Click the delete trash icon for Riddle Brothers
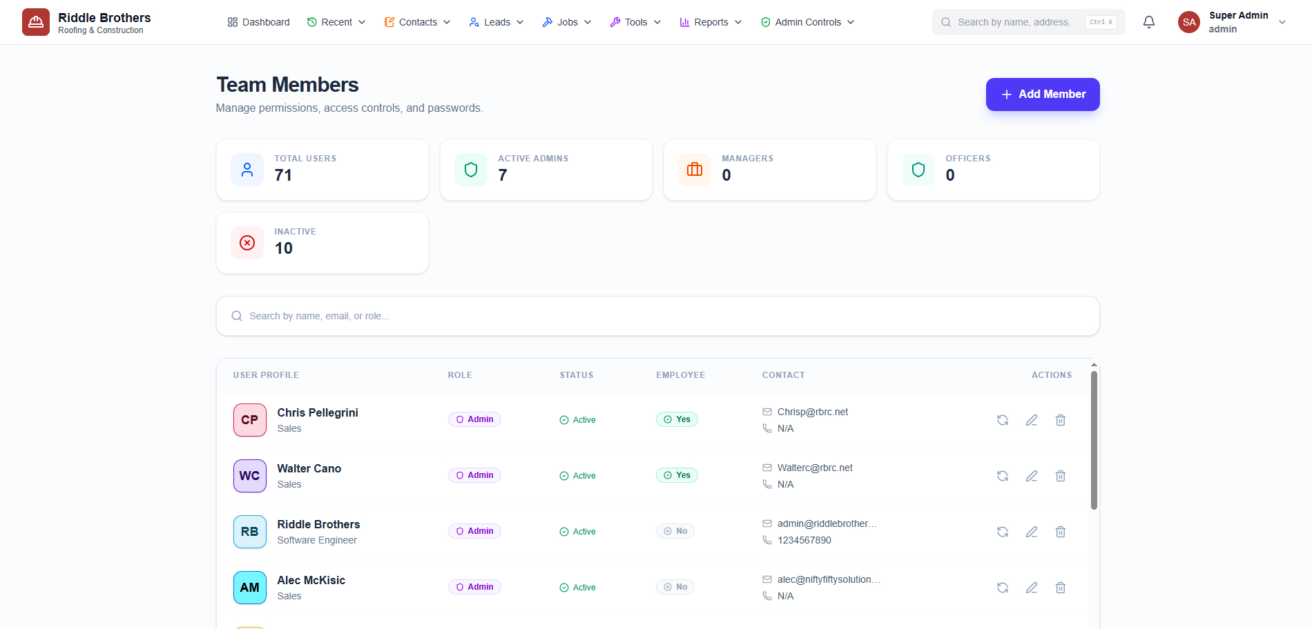The image size is (1312, 629). (x=1061, y=531)
